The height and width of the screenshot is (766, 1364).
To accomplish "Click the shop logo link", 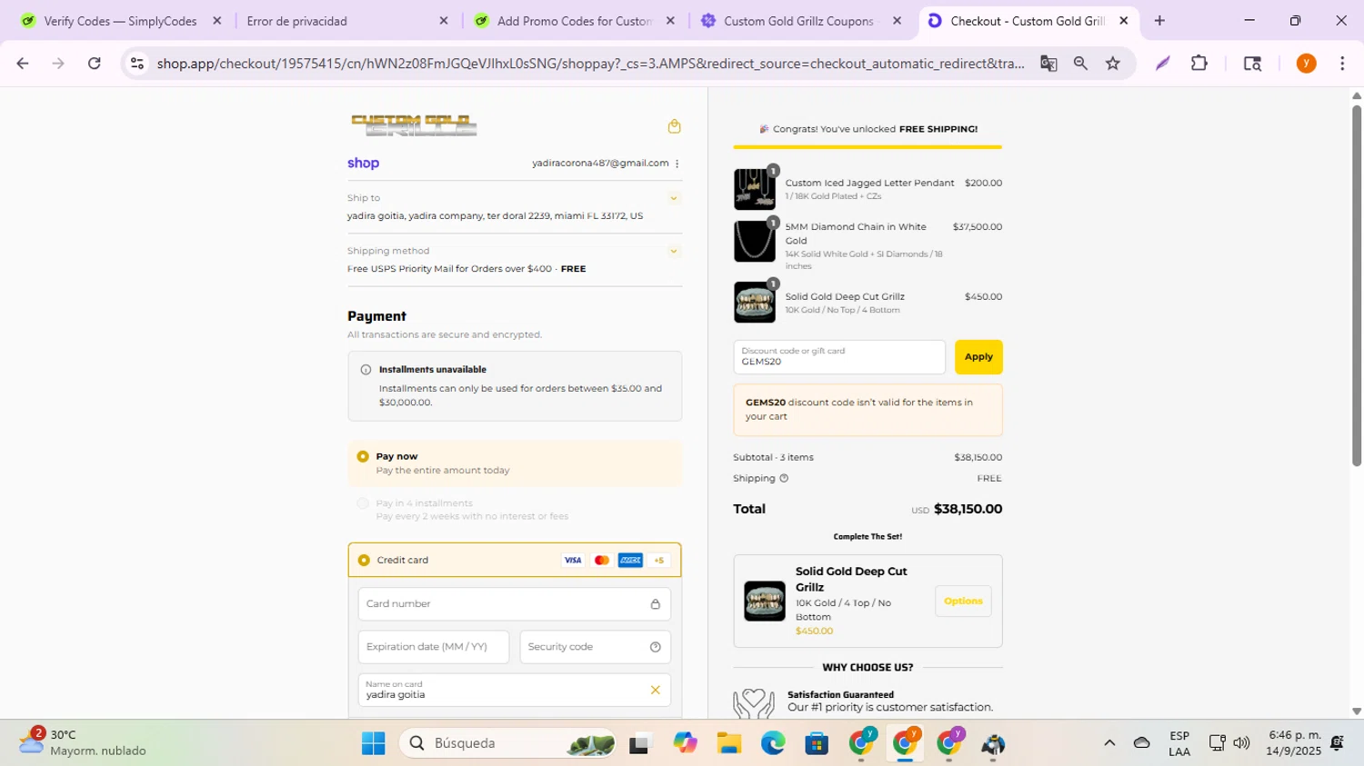I will coord(363,164).
